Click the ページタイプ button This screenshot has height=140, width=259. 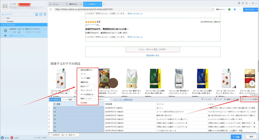55,100
